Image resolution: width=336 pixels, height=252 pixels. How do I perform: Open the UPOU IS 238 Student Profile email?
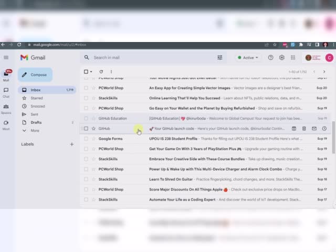[x=205, y=139]
